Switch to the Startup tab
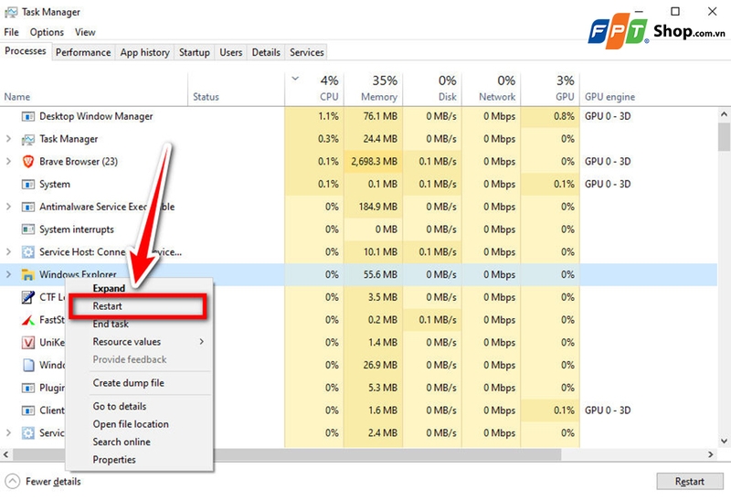Viewport: 731px width, 501px height. click(x=195, y=52)
